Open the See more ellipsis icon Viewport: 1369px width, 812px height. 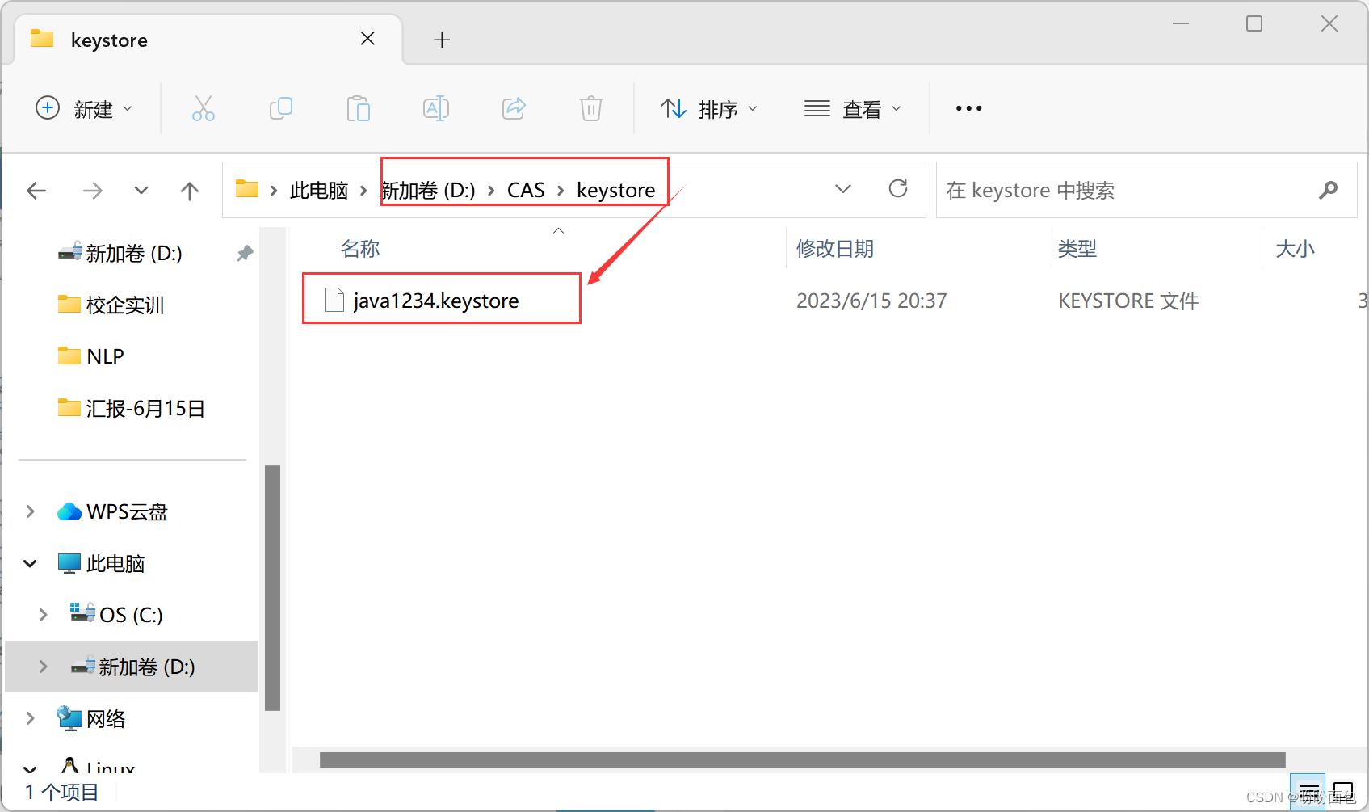[x=967, y=108]
